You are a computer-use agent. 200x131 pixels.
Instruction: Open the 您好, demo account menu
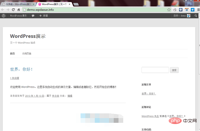(182, 16)
